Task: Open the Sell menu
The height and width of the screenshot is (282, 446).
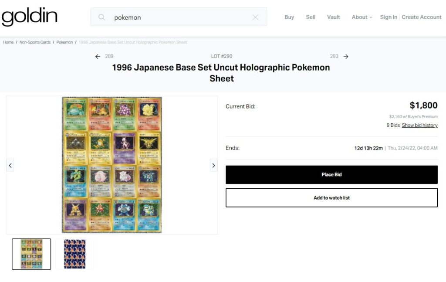Action: (311, 17)
